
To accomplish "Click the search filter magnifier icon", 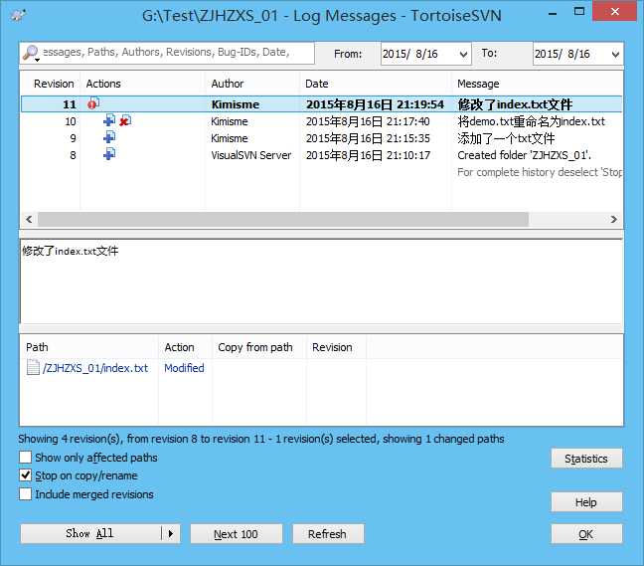I will [31, 53].
